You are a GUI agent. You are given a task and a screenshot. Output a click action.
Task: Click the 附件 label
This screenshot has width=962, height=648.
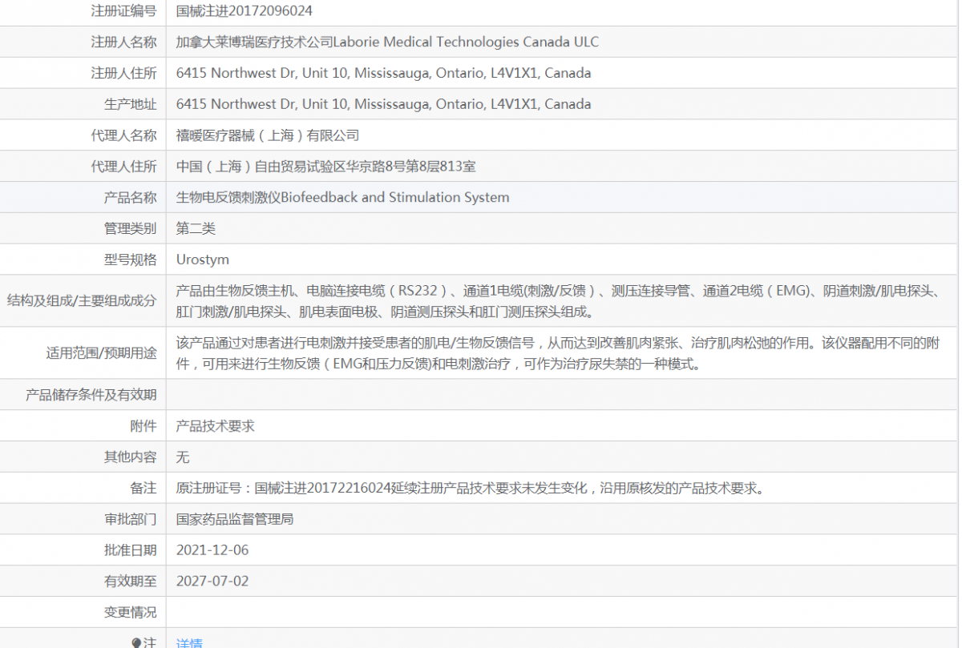pos(143,426)
